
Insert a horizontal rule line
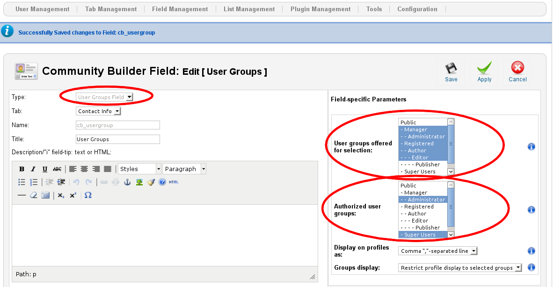tap(22, 195)
